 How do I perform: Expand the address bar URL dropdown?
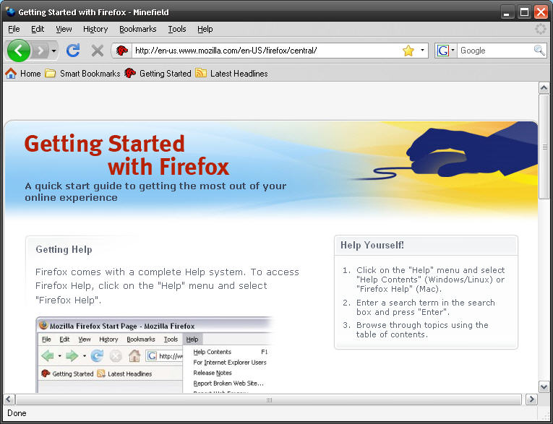point(422,51)
